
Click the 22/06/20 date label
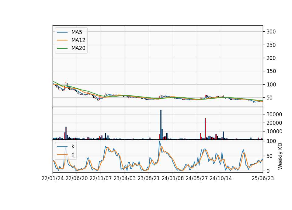tap(77, 178)
